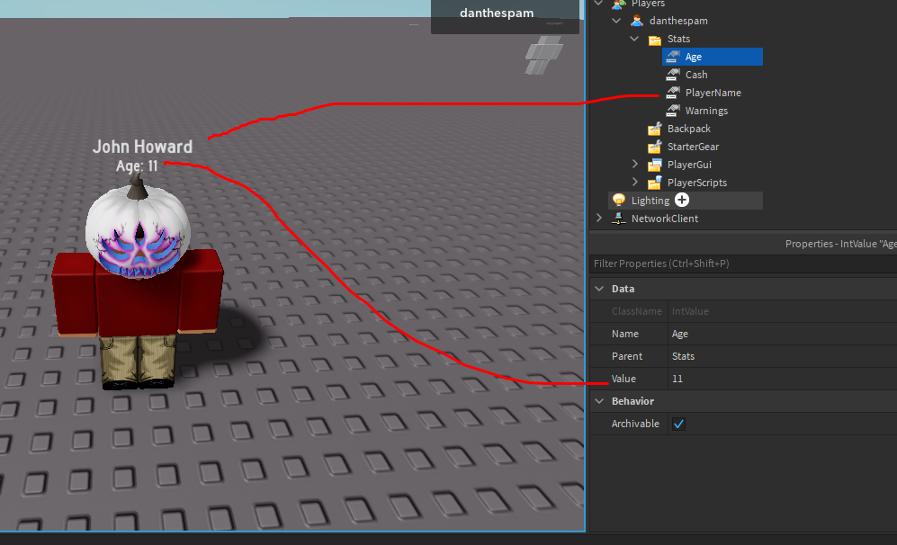Screen dimensions: 897x545
Task: Click the NetworkClient icon
Action: (618, 219)
